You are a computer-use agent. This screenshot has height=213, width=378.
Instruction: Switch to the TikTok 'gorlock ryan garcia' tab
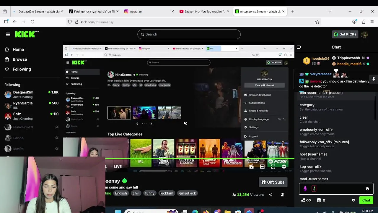click(93, 12)
